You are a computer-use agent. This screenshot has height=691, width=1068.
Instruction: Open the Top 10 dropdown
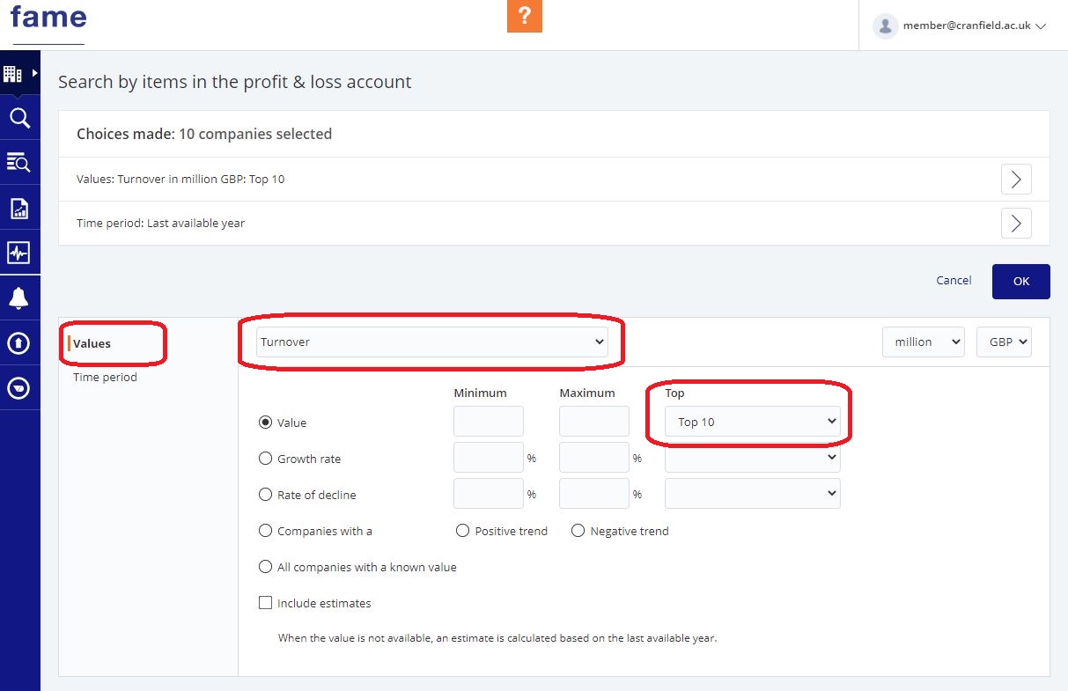(x=752, y=422)
